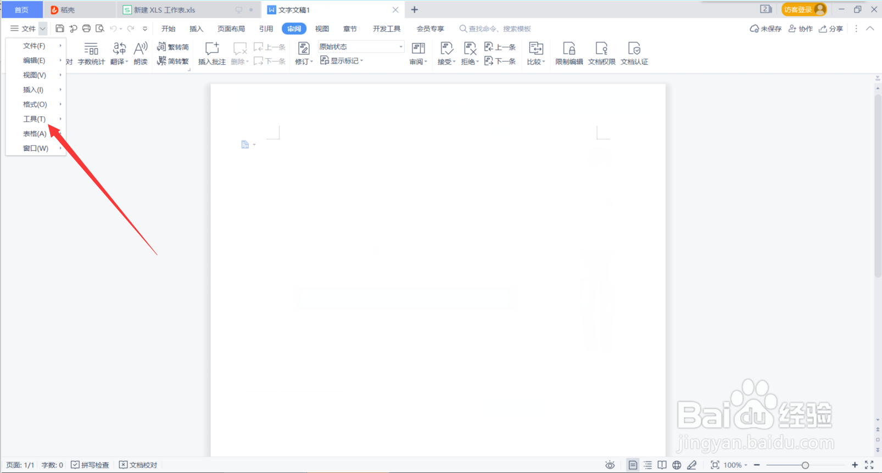Click the 协作 collaborate button
882x473 pixels.
point(801,29)
